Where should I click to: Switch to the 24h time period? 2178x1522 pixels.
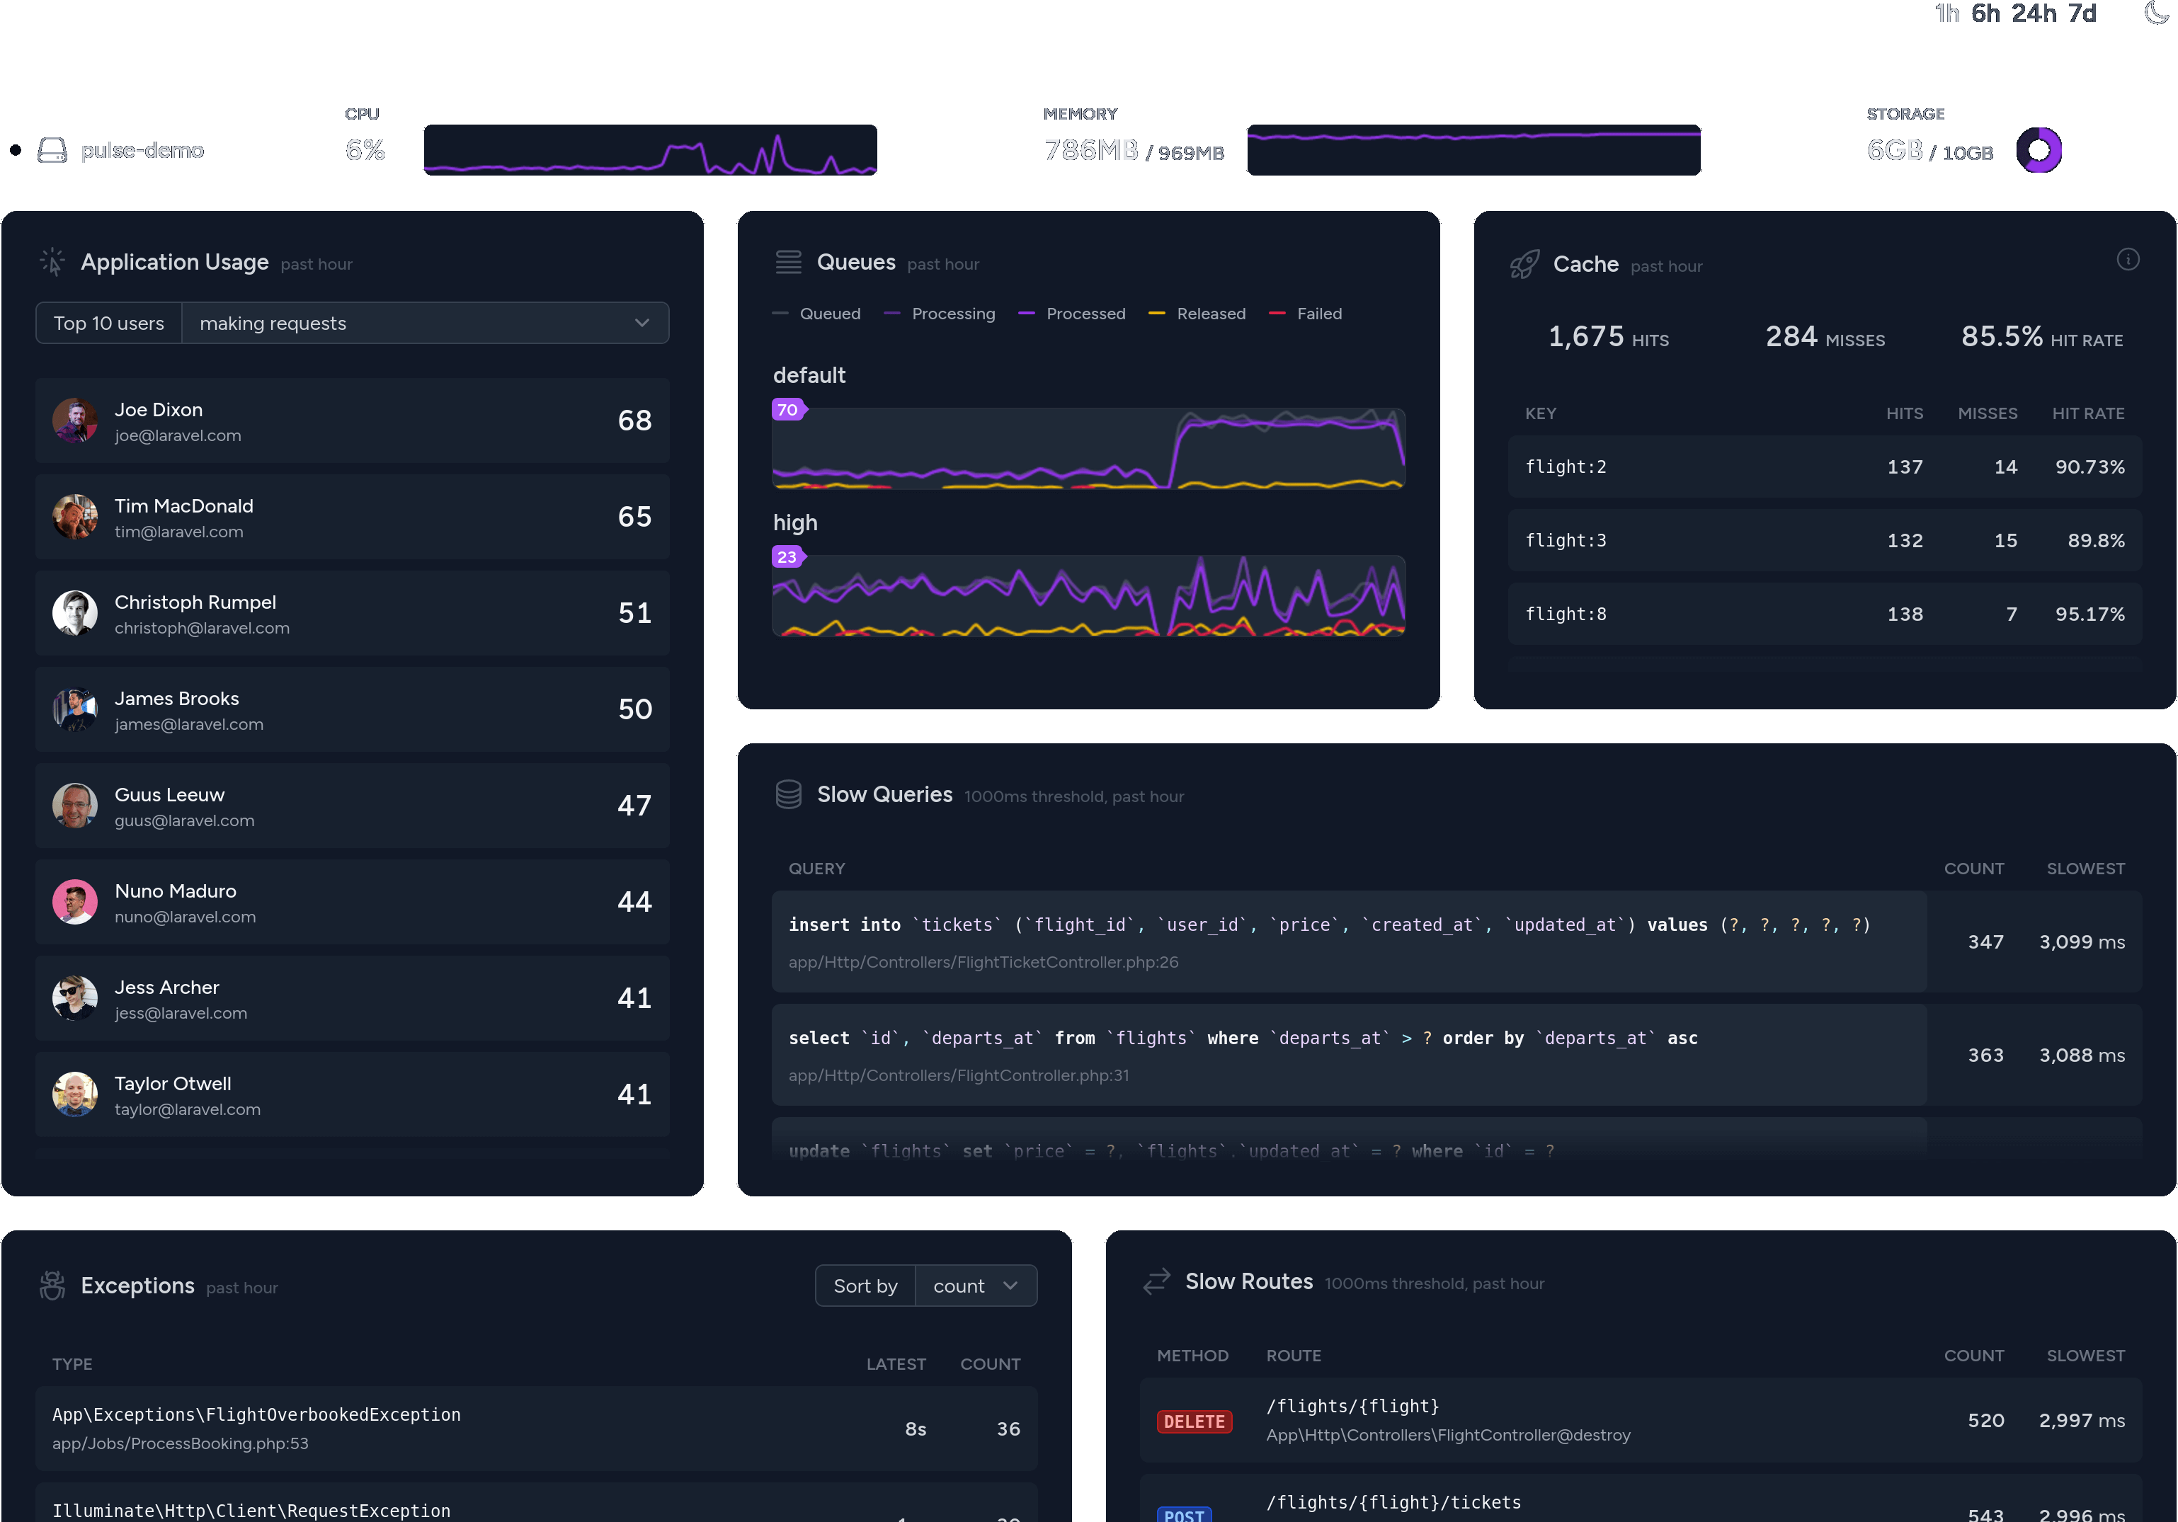click(2034, 14)
